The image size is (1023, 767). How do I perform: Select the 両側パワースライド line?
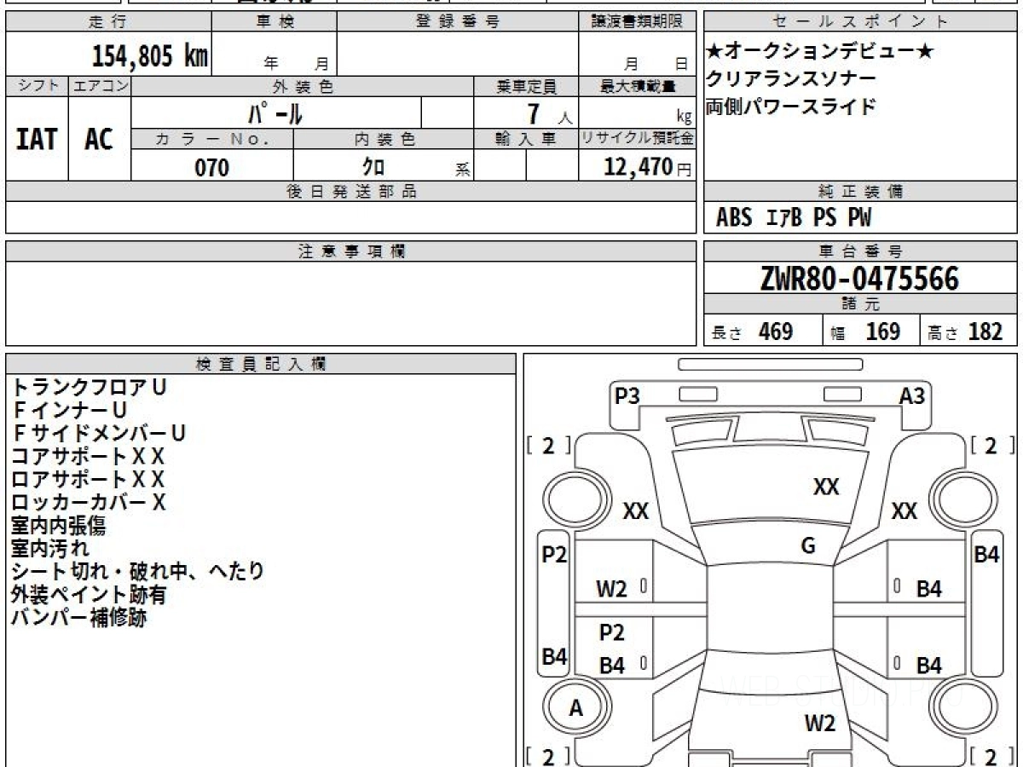coord(791,107)
